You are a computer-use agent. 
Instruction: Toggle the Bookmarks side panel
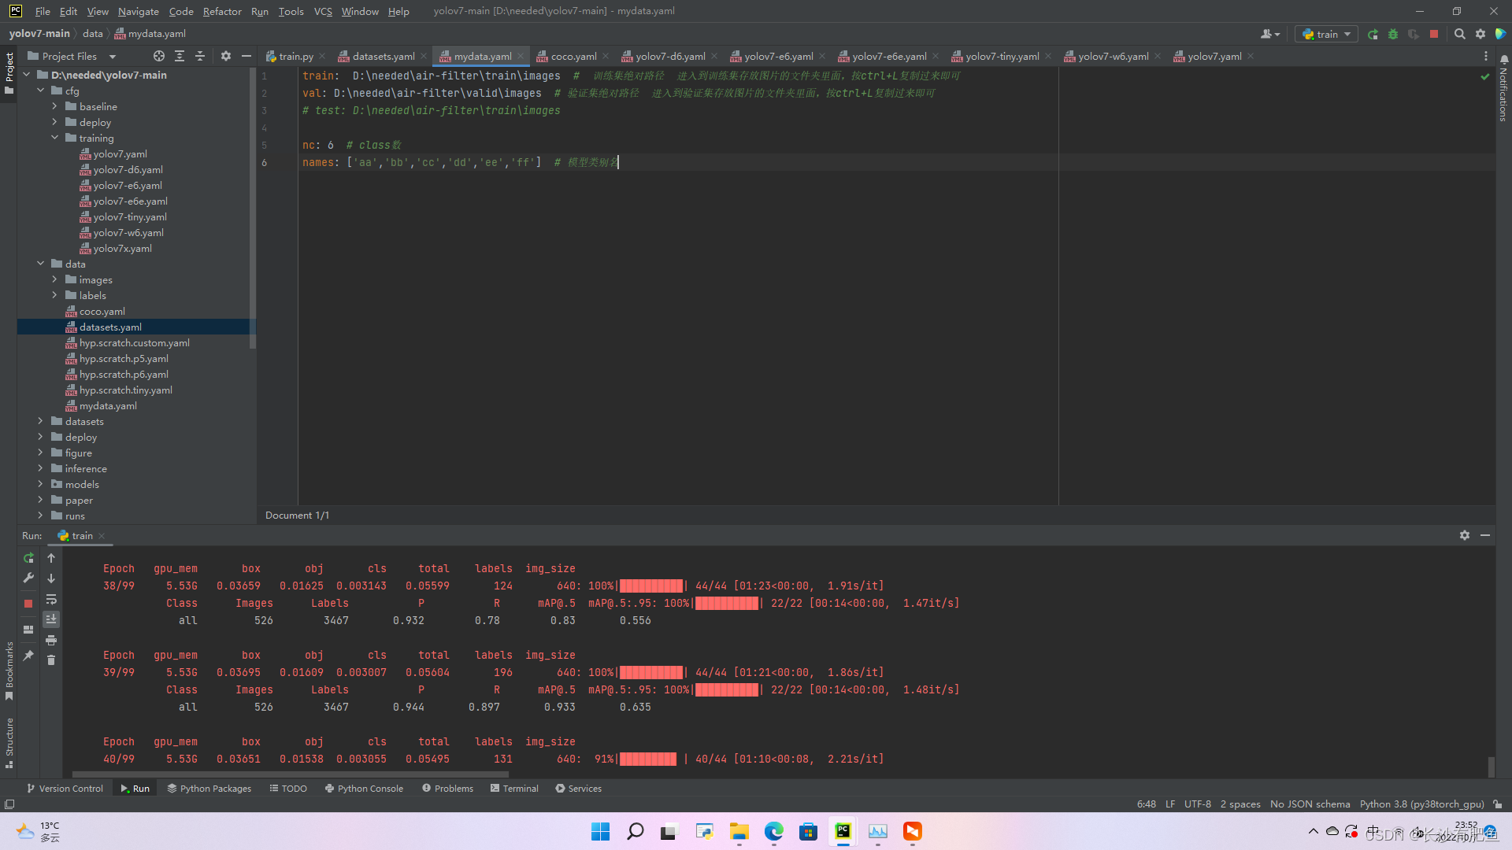[x=9, y=671]
